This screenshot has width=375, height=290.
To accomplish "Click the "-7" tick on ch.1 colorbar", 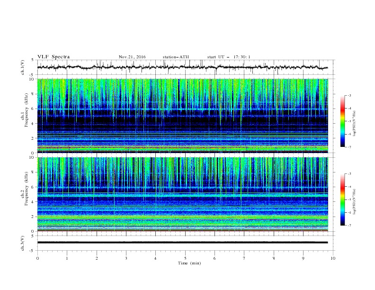I will (349, 147).
